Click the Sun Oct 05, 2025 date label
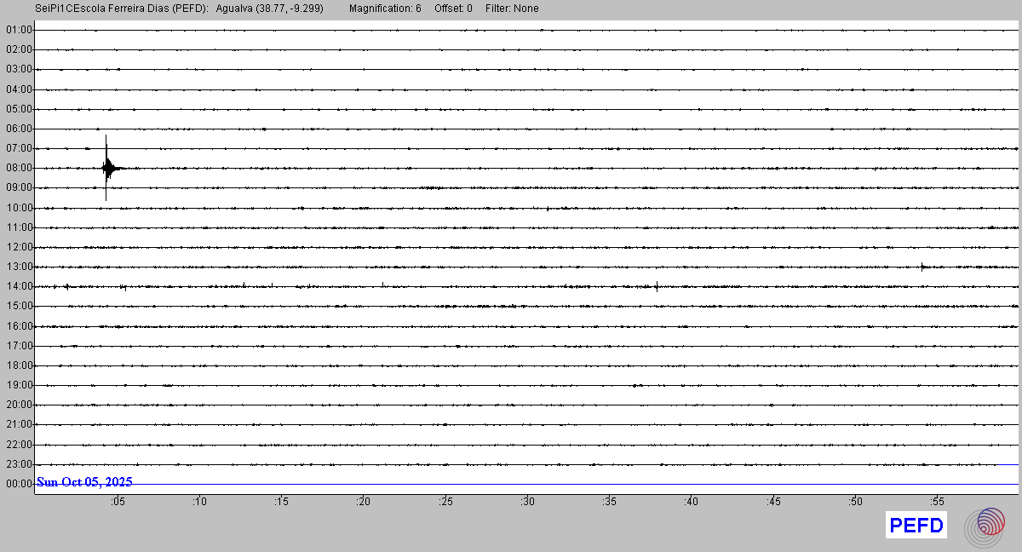The image size is (1022, 552). pos(85,482)
